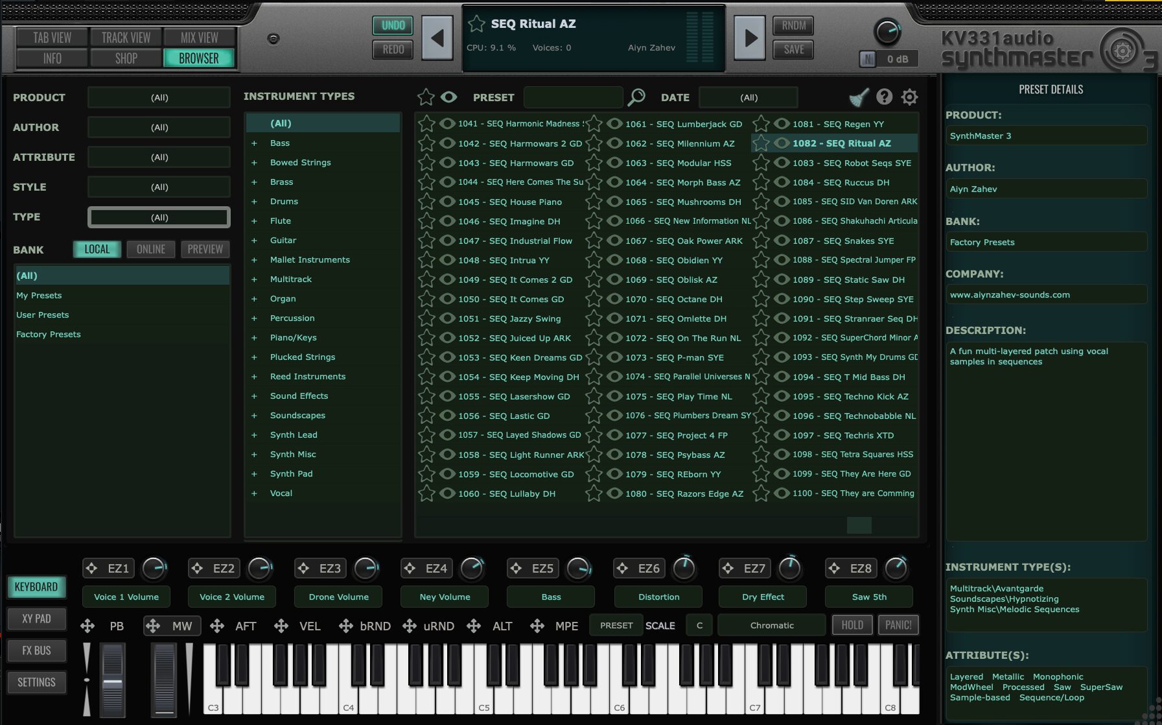
Task: Click the RNDM button
Action: (x=793, y=26)
